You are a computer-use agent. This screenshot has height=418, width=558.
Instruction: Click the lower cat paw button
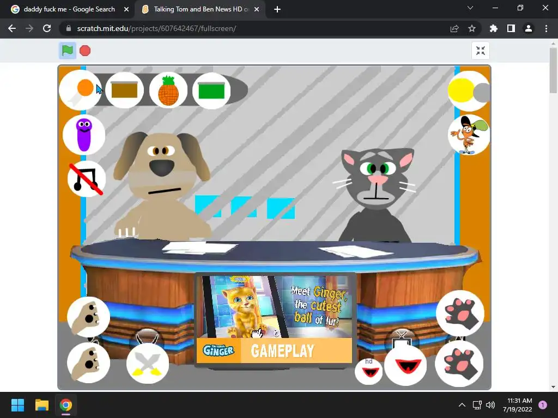pos(459,364)
